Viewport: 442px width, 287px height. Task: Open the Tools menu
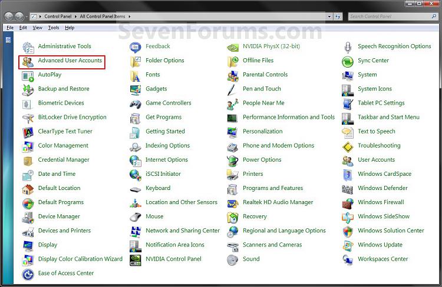54,28
